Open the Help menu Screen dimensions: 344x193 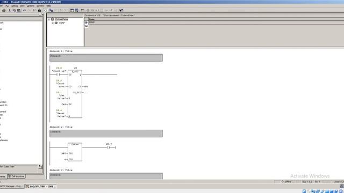pyautogui.click(x=49, y=6)
